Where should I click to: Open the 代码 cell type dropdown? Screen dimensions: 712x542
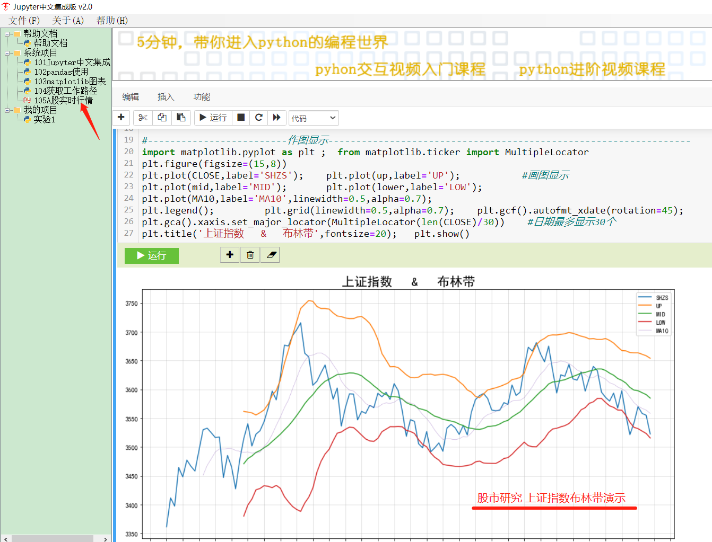click(x=313, y=118)
